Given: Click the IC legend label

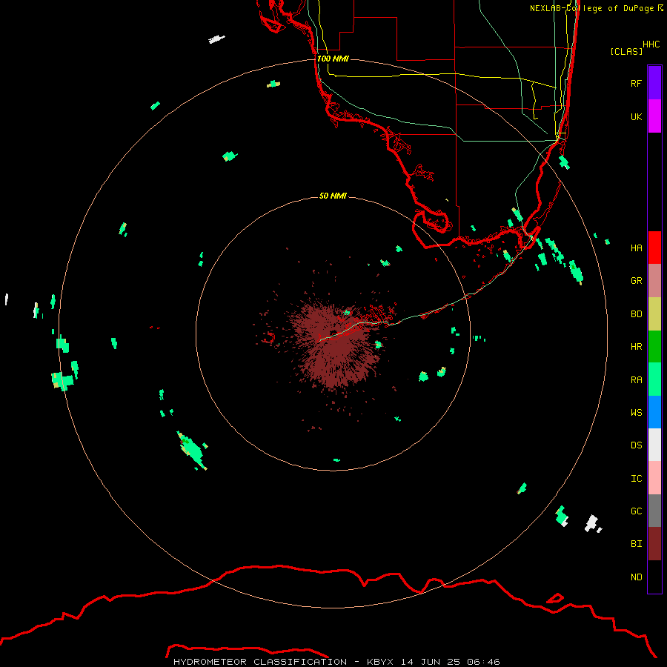Looking at the screenshot, I should (636, 479).
